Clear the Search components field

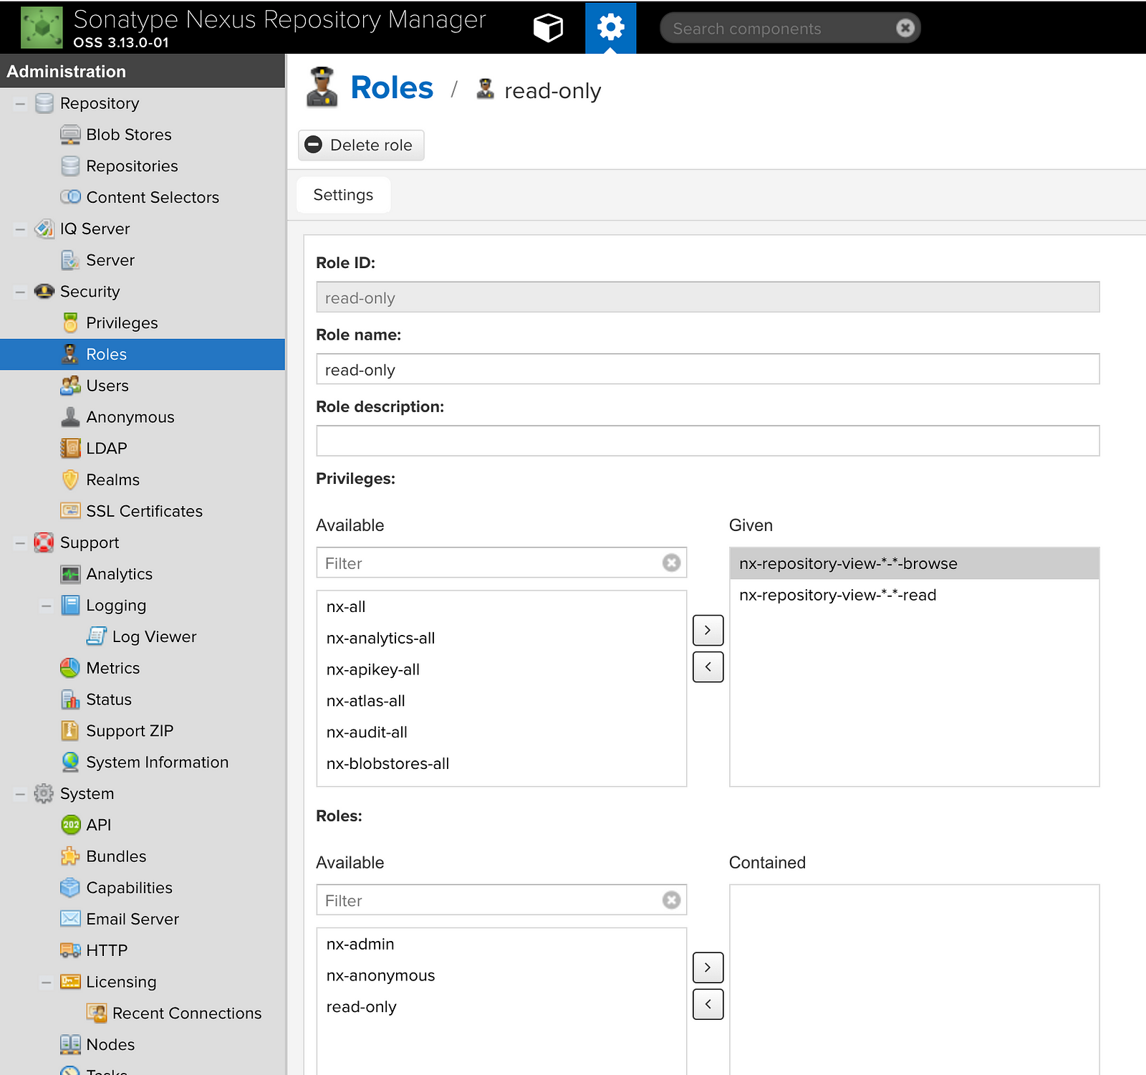click(x=905, y=28)
